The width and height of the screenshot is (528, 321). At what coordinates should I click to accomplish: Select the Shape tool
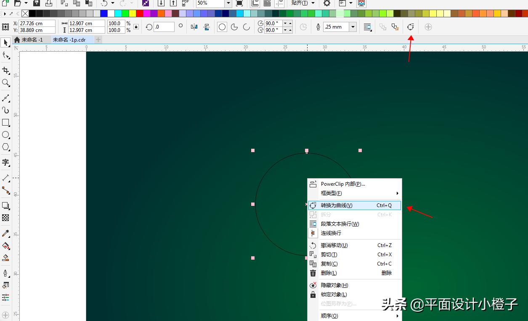(x=6, y=55)
